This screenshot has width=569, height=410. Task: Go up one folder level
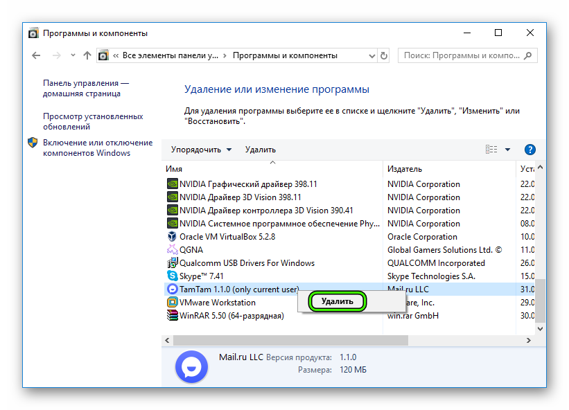[87, 55]
